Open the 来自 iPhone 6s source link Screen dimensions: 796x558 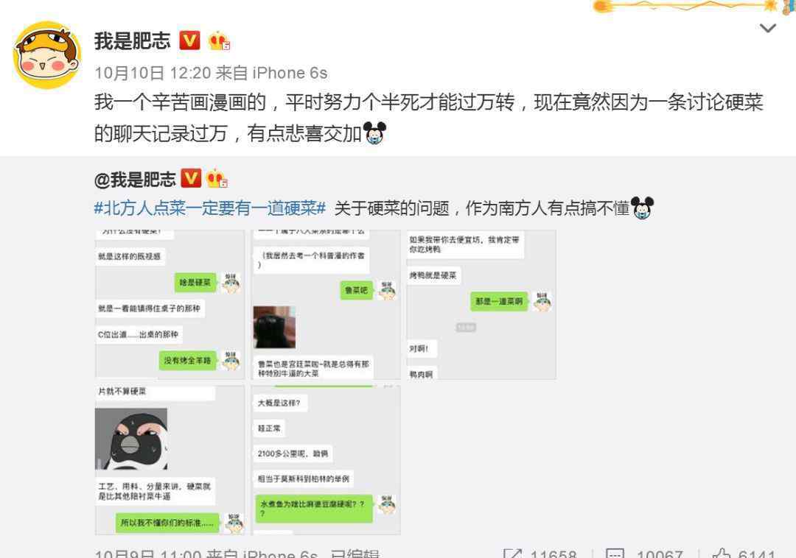271,74
